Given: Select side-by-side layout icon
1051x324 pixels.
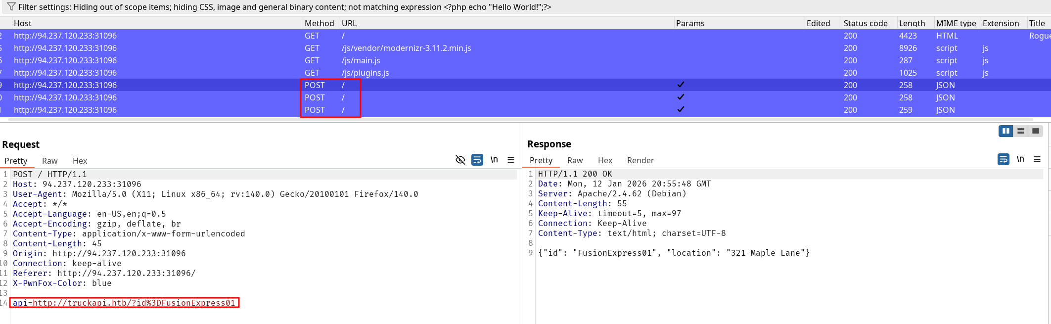Looking at the screenshot, I should (x=1005, y=131).
